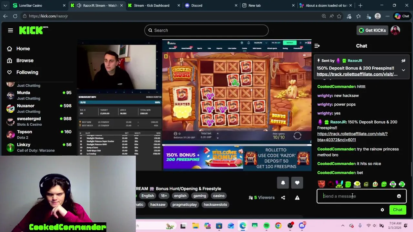Open the tab list dropdown arrow
This screenshot has width=413, height=232.
(5, 5)
